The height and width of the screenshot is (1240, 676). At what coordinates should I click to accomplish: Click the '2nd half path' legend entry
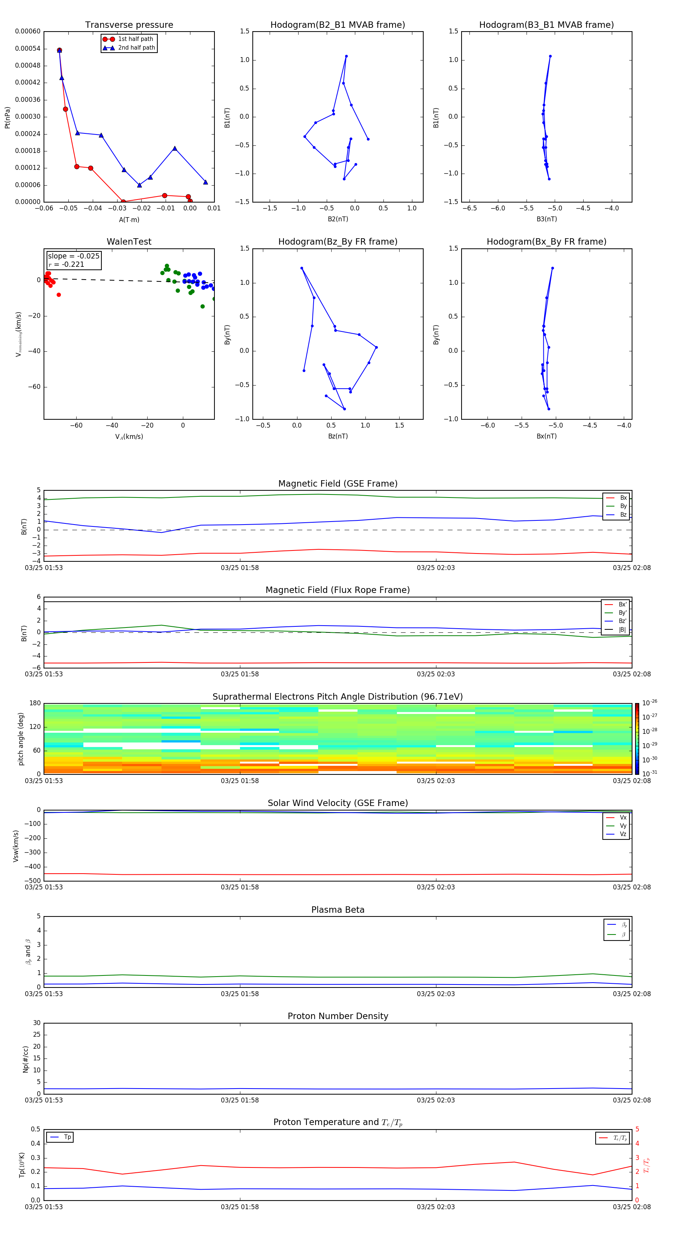[129, 48]
